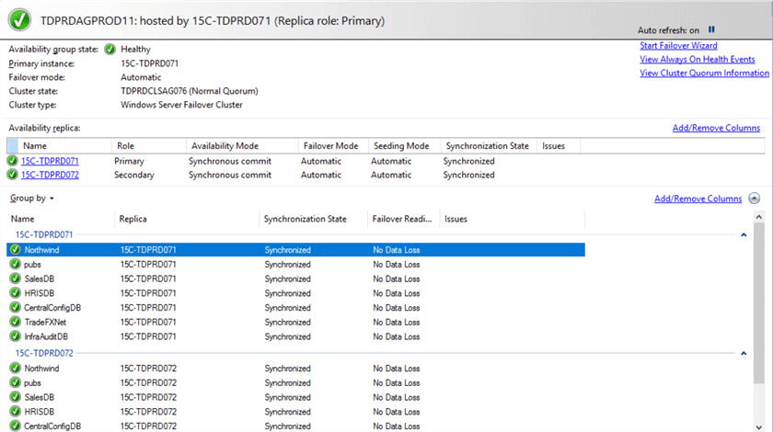Click the Availability group state Healthy icon

coord(110,50)
